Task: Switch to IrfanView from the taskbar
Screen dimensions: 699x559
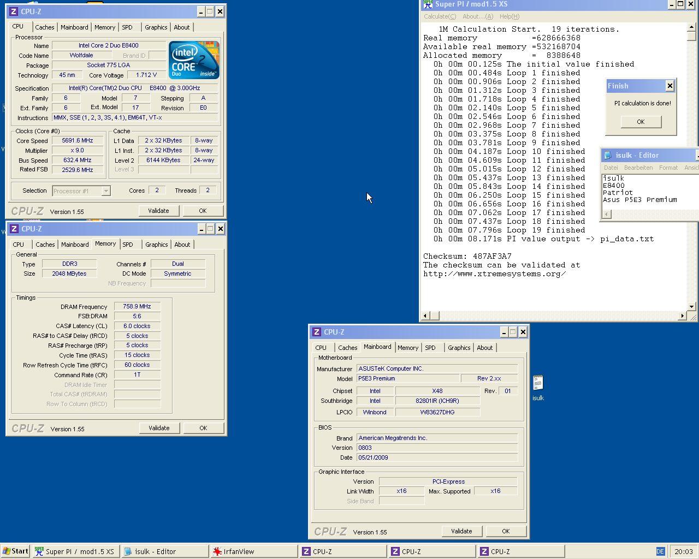Action: 254,551
